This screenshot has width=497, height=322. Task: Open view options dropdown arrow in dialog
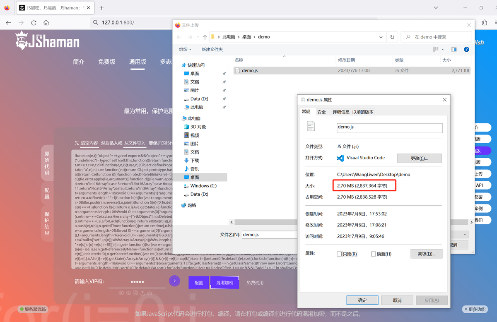click(x=443, y=49)
